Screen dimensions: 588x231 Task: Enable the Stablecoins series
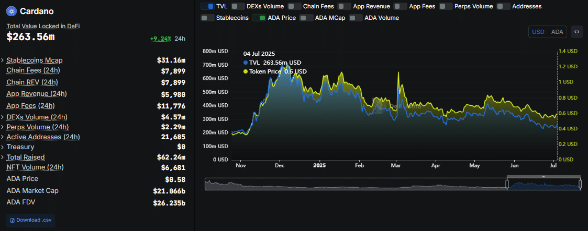coord(207,18)
